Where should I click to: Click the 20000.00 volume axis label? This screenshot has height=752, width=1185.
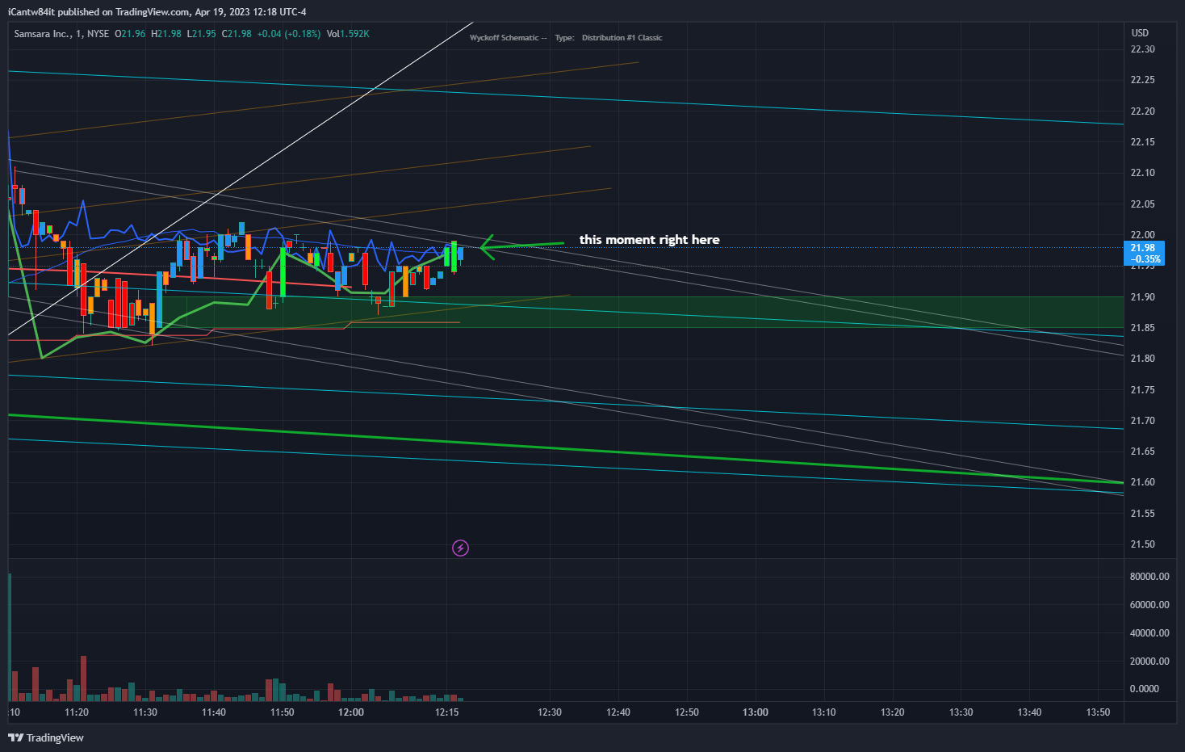(x=1149, y=662)
